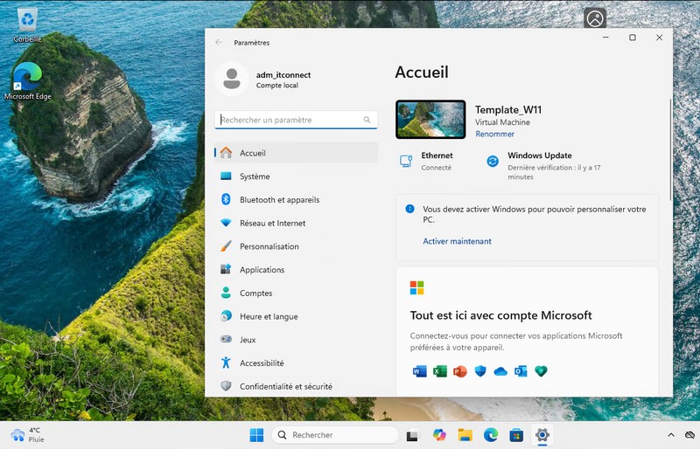Go back using the Paramètres back arrow
Screen dimensions: 700x449
pyautogui.click(x=219, y=42)
